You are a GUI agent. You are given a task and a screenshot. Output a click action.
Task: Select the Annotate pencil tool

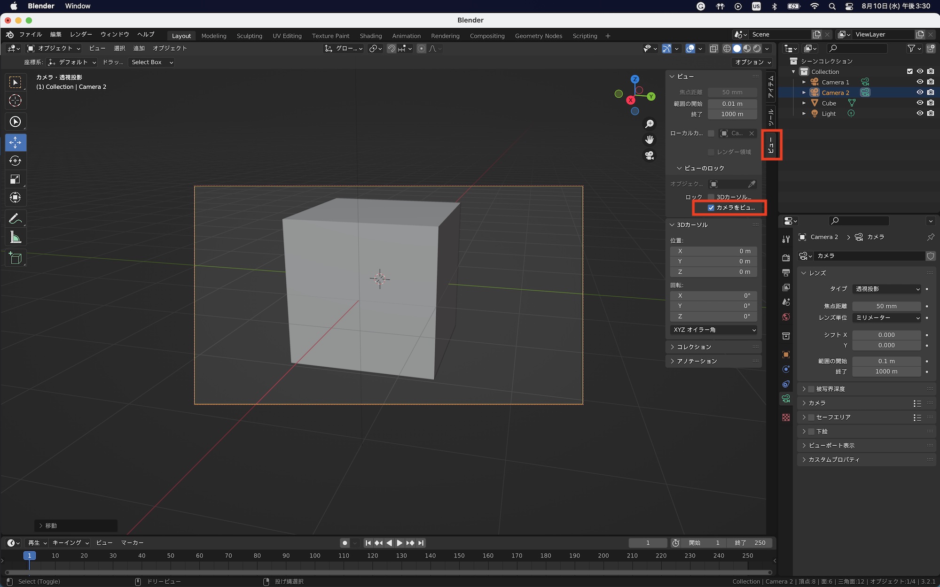(x=15, y=218)
